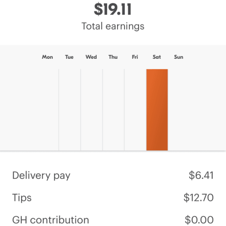The width and height of the screenshot is (226, 226).
Task: Select the Sun day label
Action: [x=179, y=57]
